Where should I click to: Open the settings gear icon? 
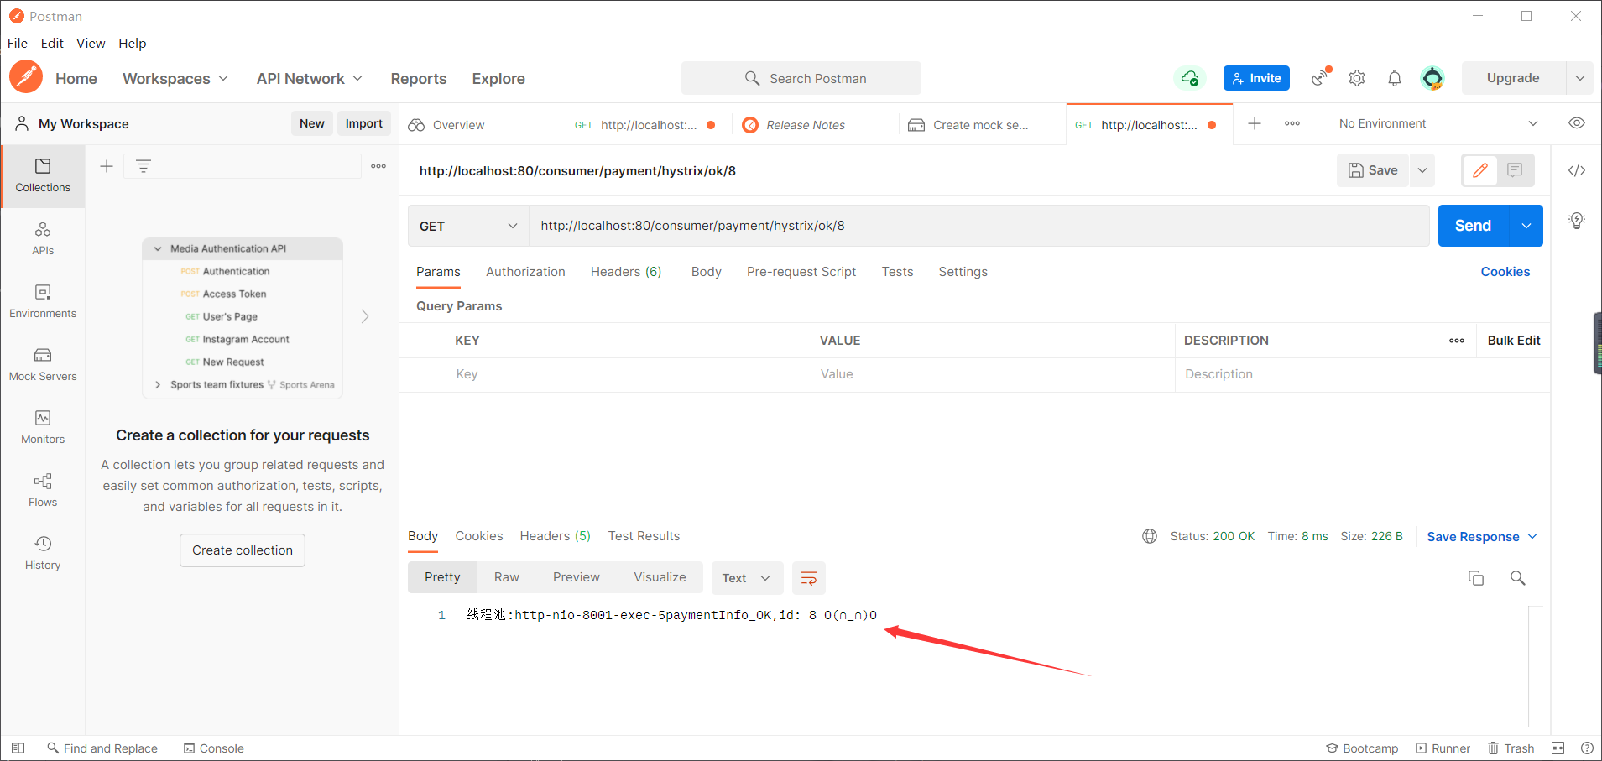click(x=1357, y=78)
